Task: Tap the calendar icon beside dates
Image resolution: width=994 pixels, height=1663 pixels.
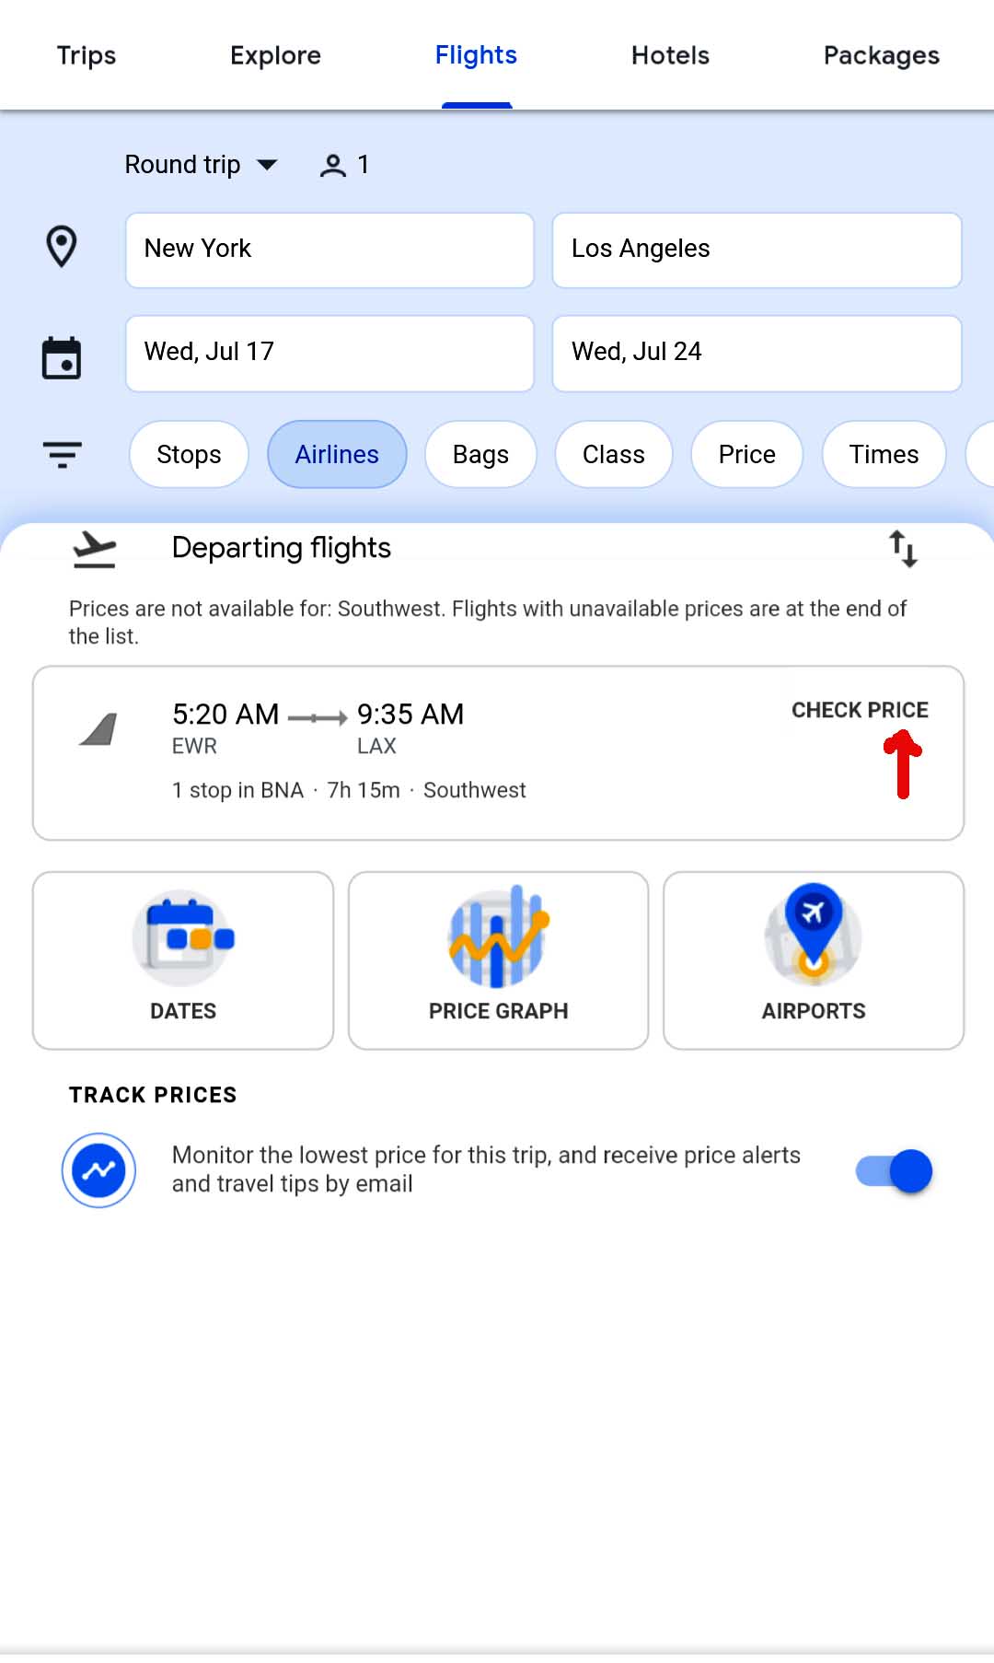Action: pyautogui.click(x=62, y=358)
